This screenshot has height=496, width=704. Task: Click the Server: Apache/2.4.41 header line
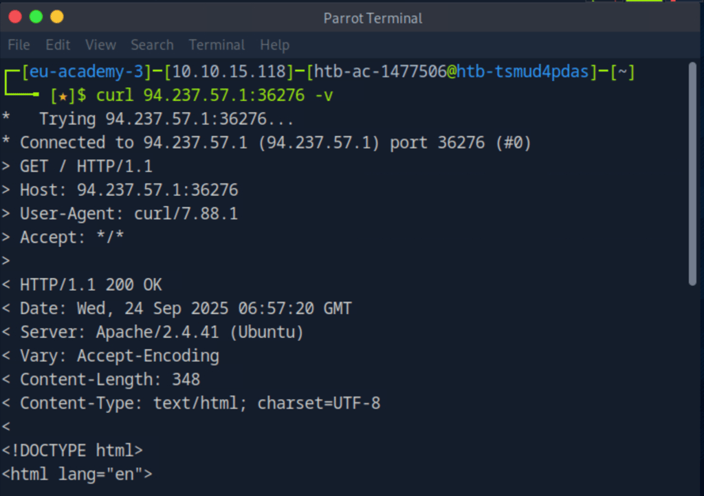[x=162, y=332]
